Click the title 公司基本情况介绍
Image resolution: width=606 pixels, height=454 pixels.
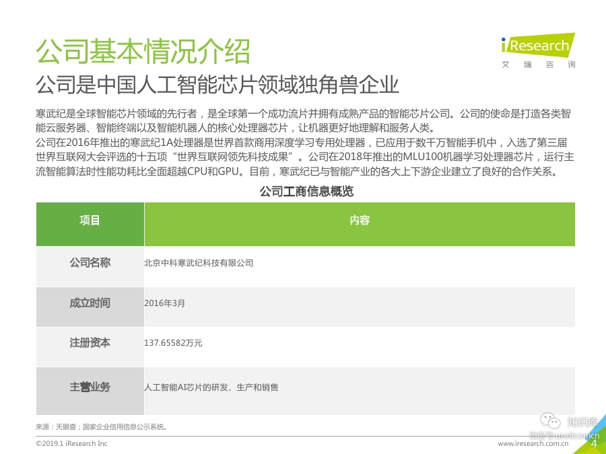coord(143,51)
